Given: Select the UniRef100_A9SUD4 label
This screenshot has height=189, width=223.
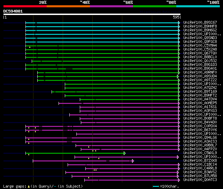Looking at the screenshot, I should (x=200, y=76).
